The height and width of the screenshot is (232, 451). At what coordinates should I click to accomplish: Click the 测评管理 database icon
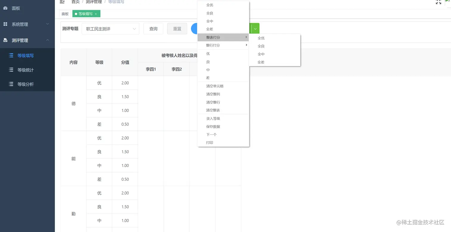pyautogui.click(x=5, y=40)
